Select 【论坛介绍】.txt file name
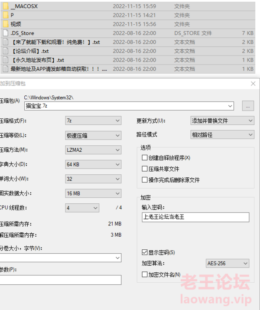260x310 pixels. pos(30,51)
